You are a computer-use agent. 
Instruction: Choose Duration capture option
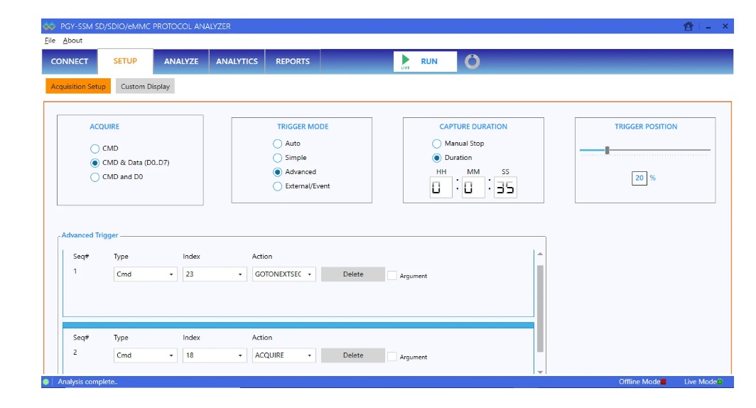[x=436, y=158]
